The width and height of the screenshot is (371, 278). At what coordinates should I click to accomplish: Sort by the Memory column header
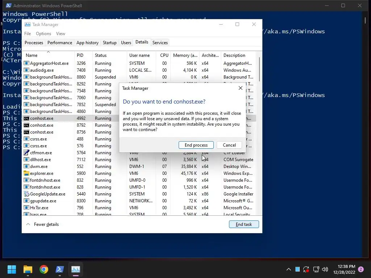point(185,55)
